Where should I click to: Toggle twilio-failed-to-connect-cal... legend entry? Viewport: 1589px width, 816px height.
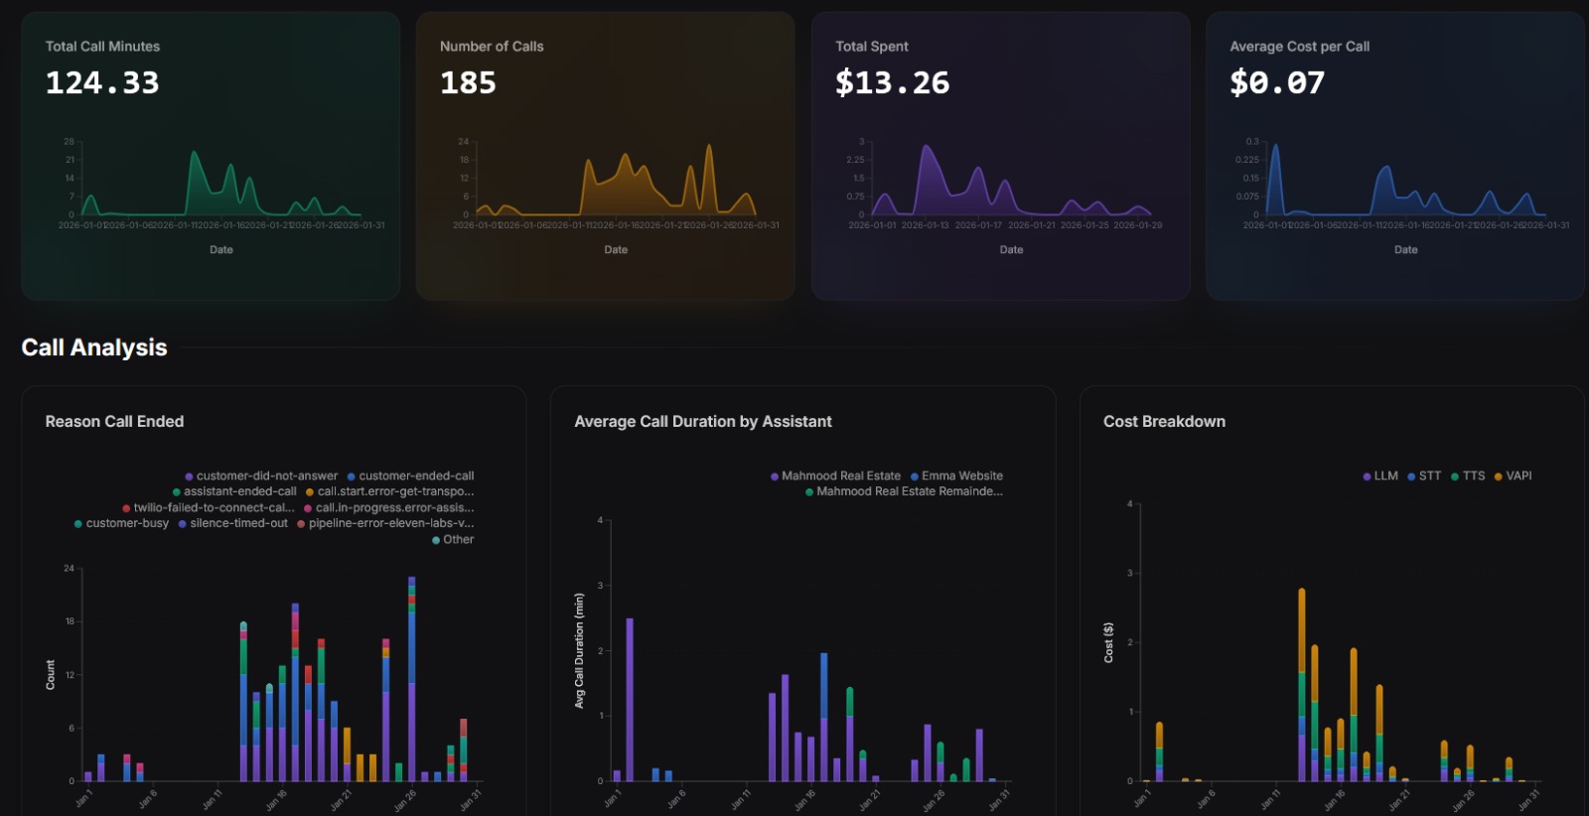[x=209, y=507]
